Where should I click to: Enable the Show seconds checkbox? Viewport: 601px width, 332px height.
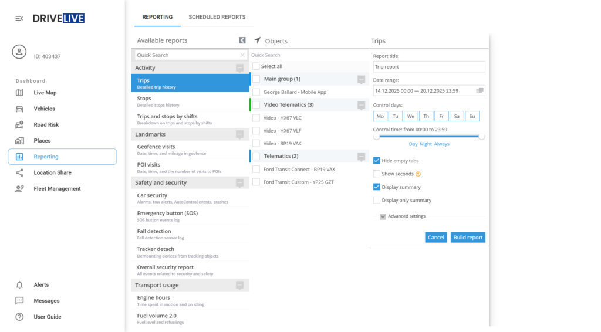coord(377,174)
